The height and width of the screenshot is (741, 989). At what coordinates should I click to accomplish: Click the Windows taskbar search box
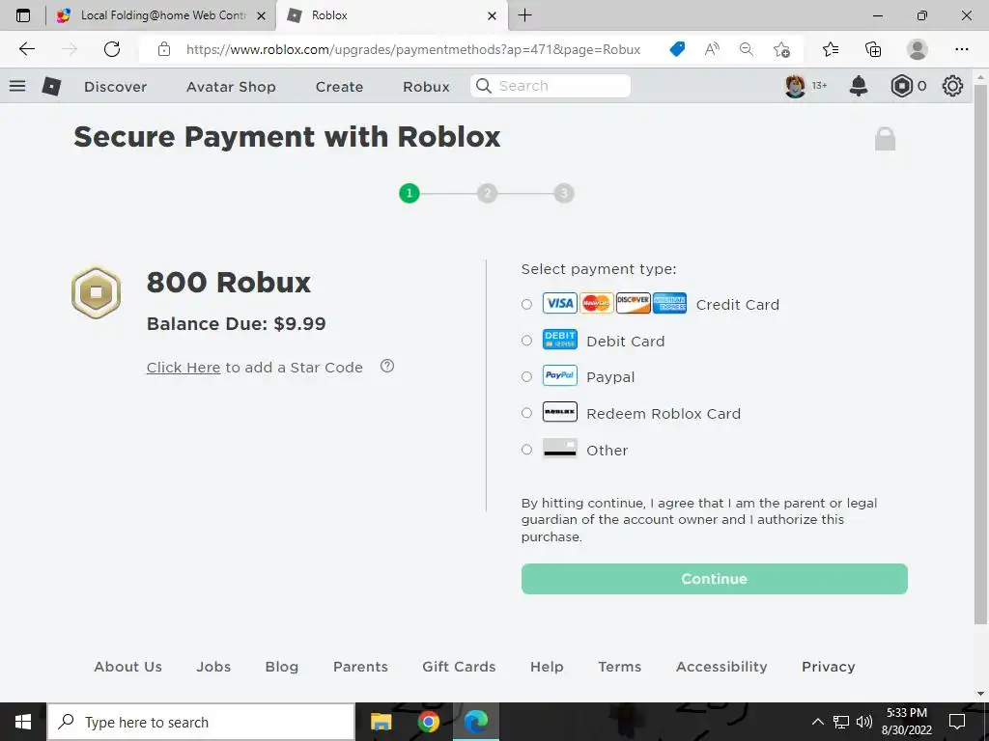[x=201, y=722]
